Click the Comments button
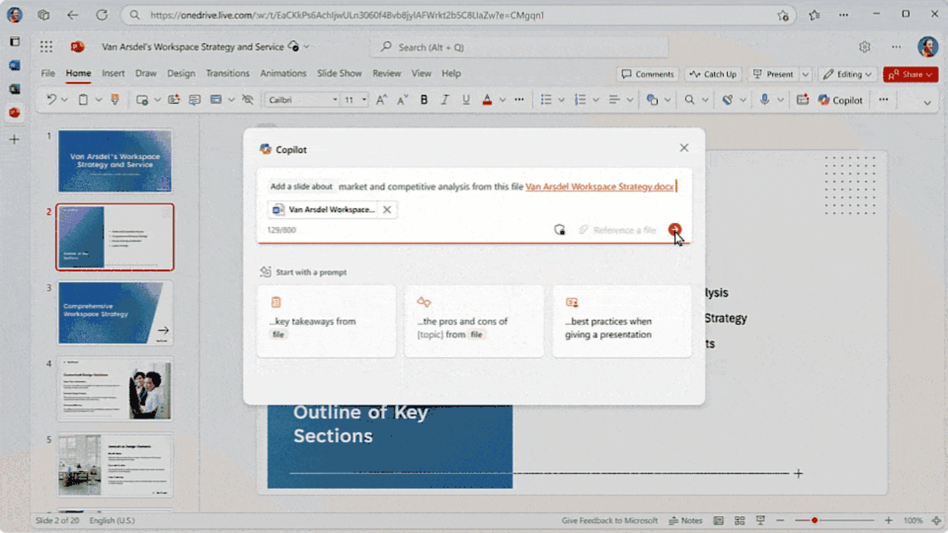948x533 pixels. pos(648,74)
